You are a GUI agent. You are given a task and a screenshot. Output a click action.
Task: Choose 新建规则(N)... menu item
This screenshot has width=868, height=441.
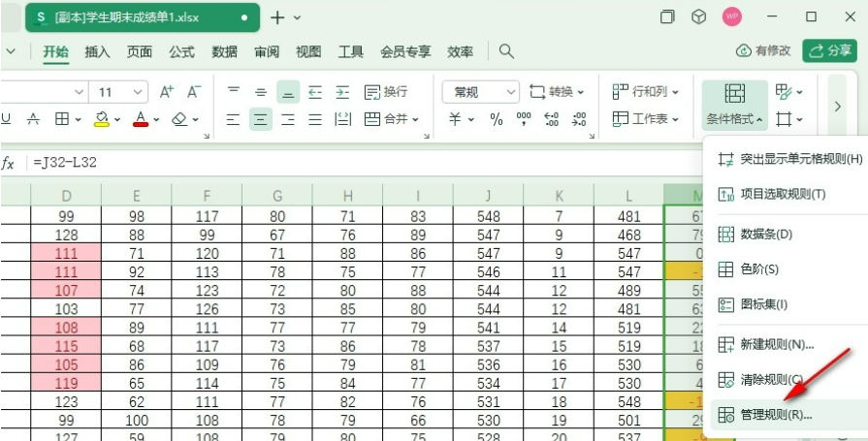(x=789, y=344)
